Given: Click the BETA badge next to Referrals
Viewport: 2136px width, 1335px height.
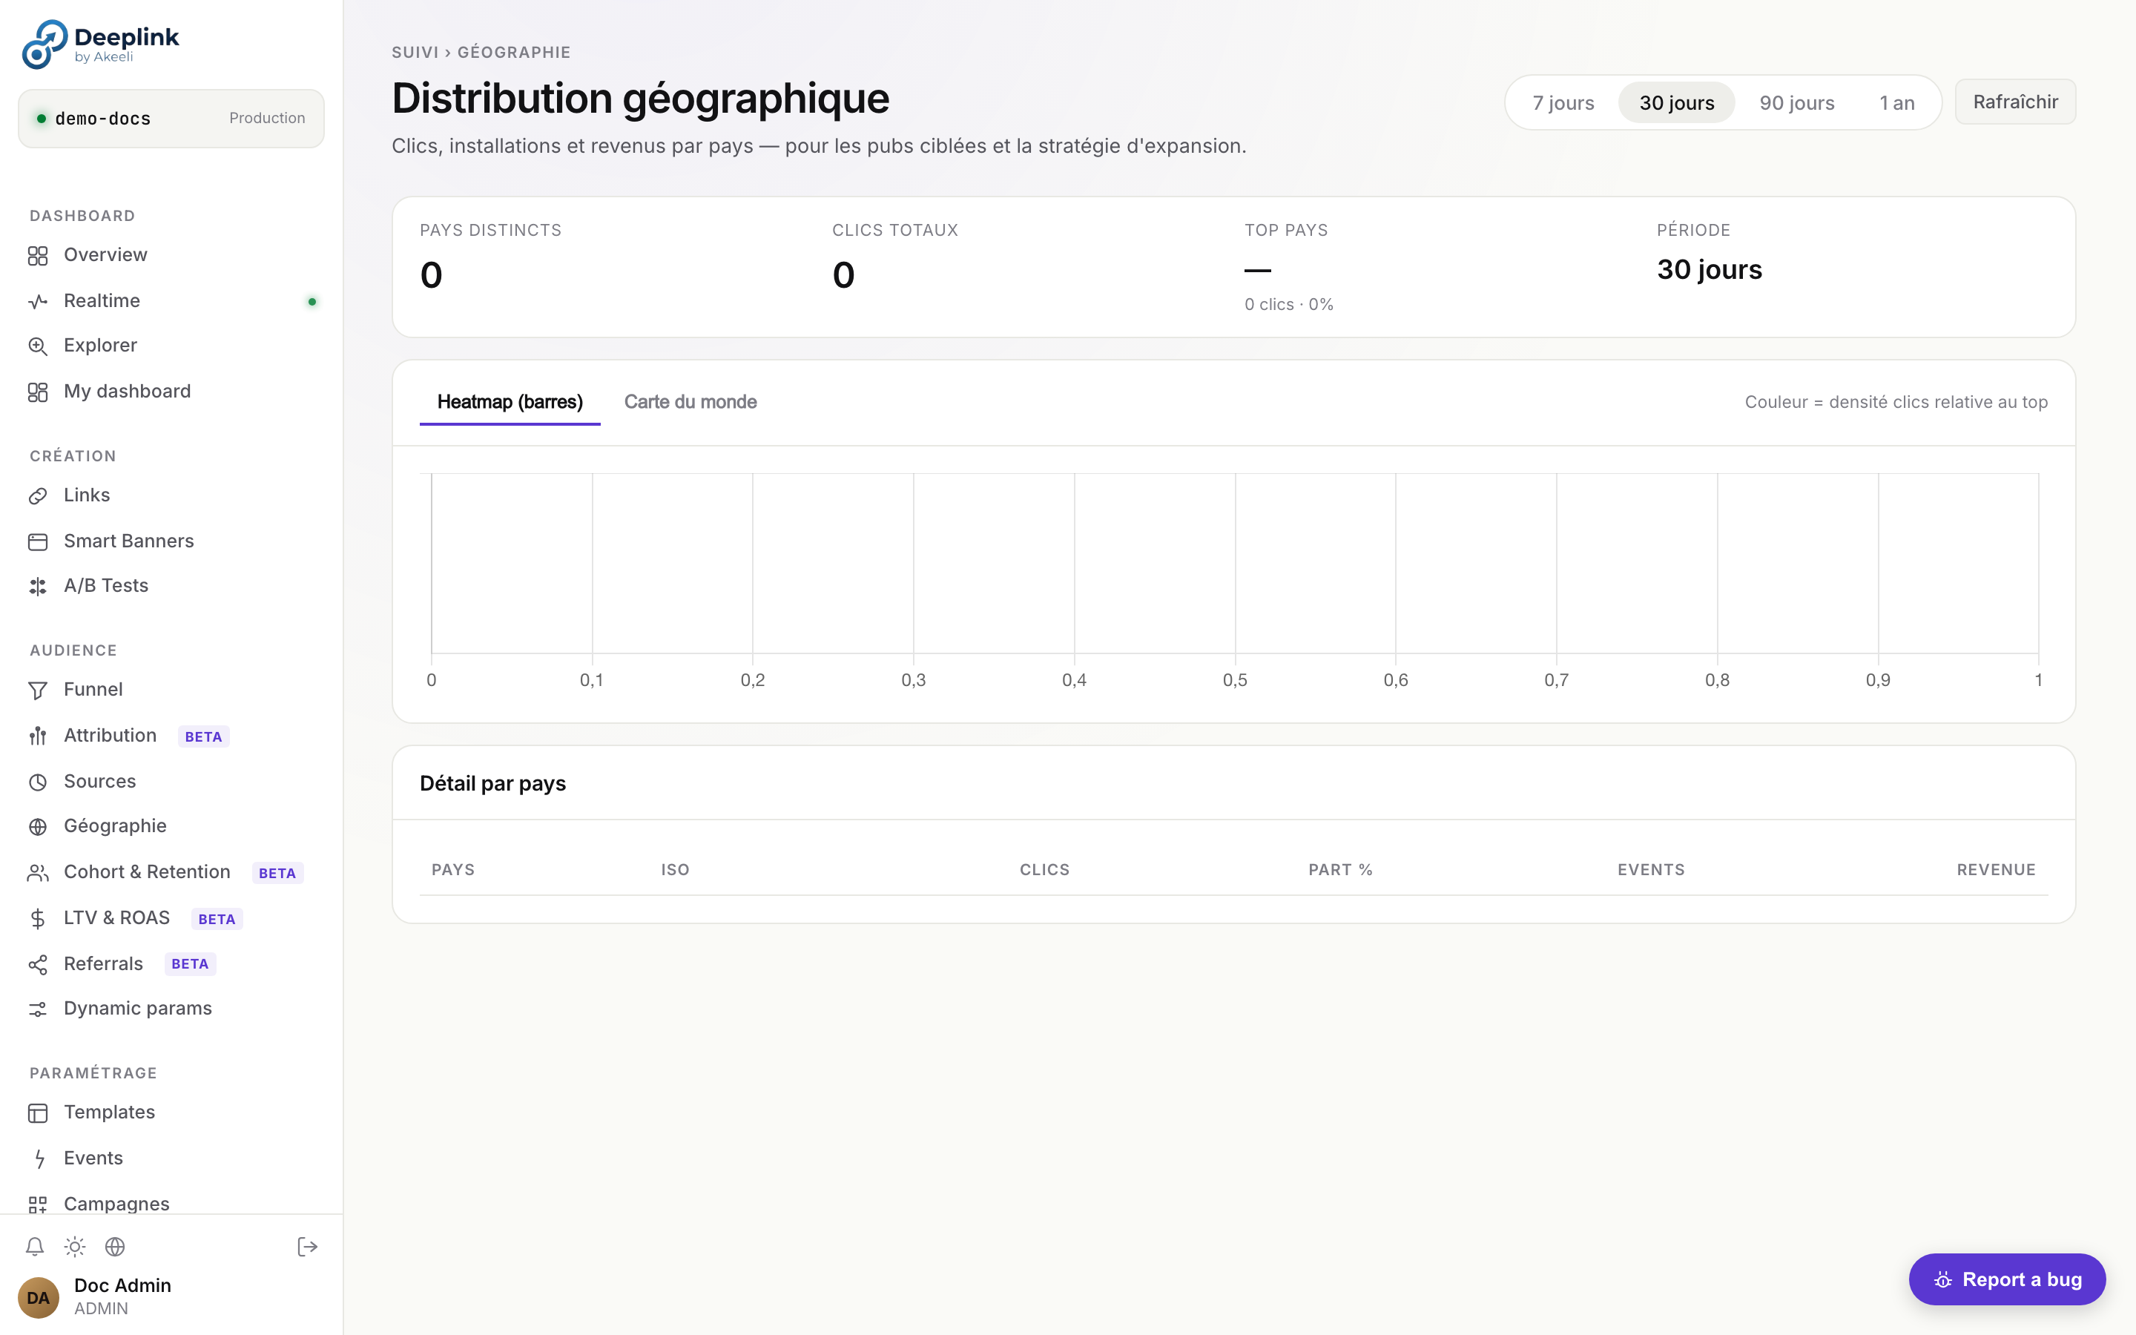Looking at the screenshot, I should pyautogui.click(x=190, y=964).
